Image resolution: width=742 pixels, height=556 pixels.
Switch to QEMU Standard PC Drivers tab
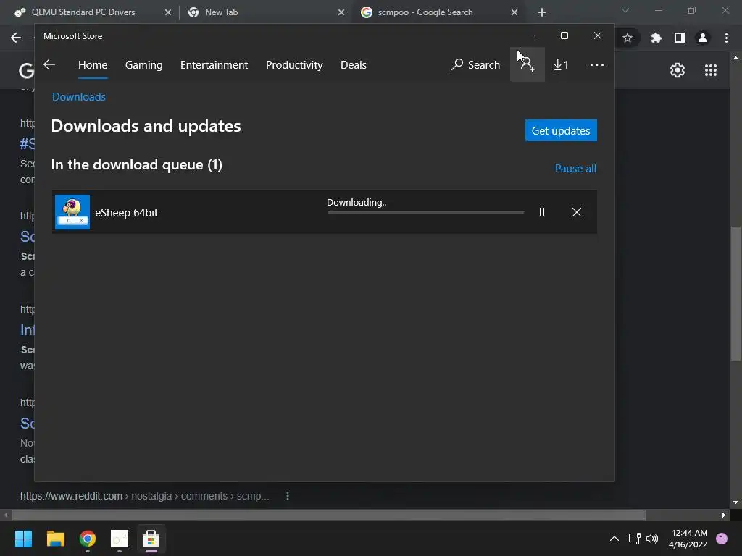(83, 12)
